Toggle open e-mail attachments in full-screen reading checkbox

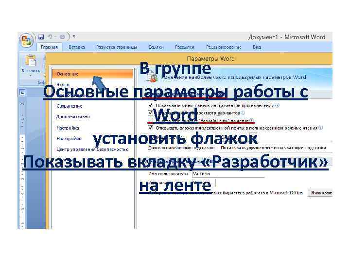pyautogui.click(x=150, y=128)
